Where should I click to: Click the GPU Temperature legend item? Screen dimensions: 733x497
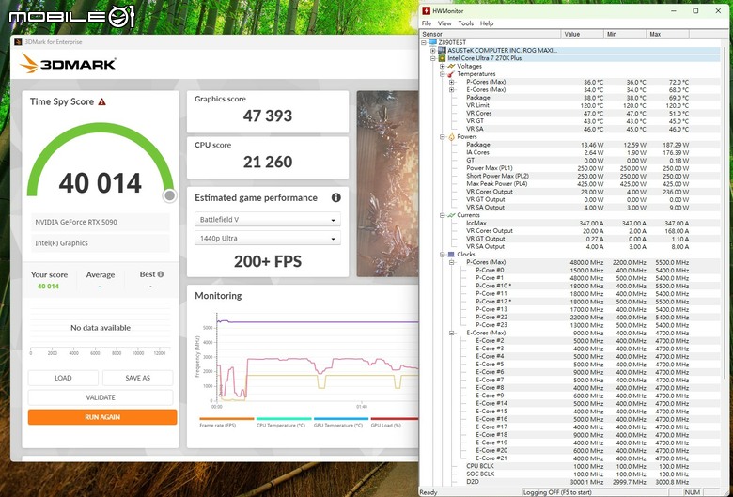point(341,423)
